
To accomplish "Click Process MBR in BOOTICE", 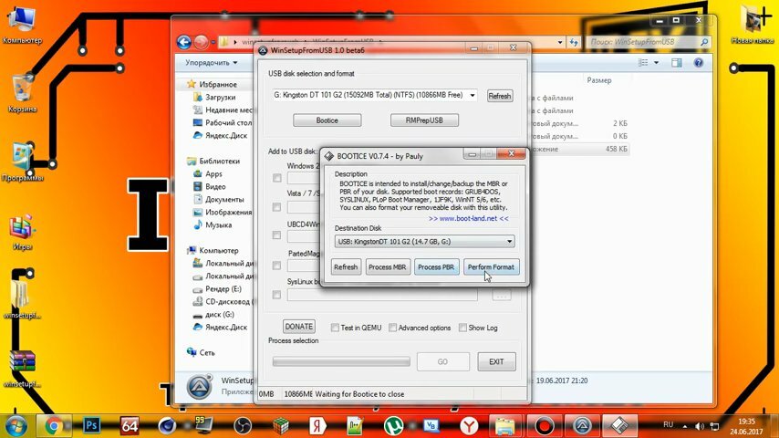I will (387, 267).
